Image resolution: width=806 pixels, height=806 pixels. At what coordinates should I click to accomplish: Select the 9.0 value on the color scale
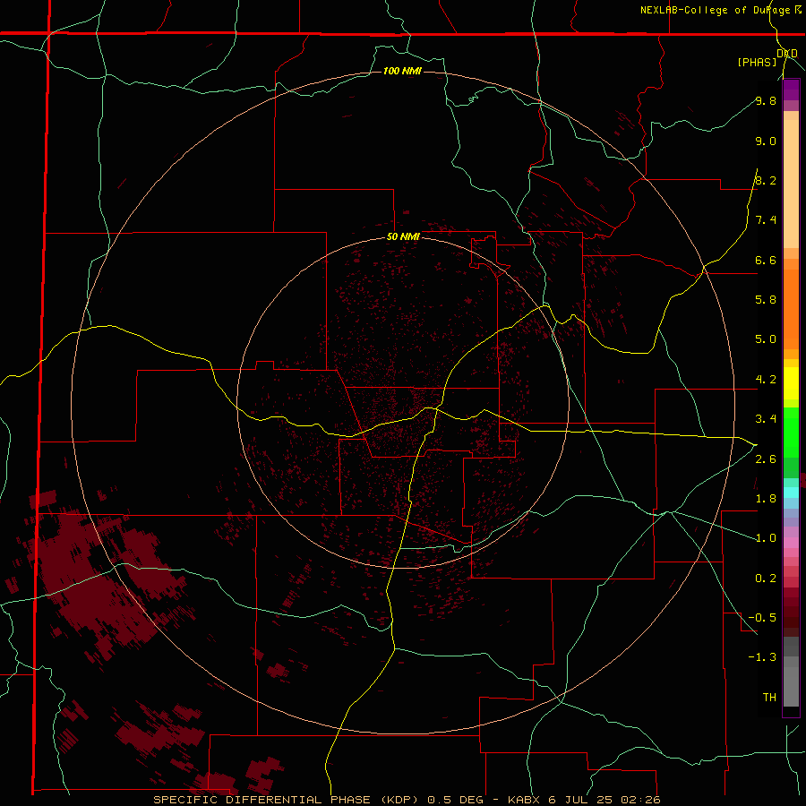(766, 141)
